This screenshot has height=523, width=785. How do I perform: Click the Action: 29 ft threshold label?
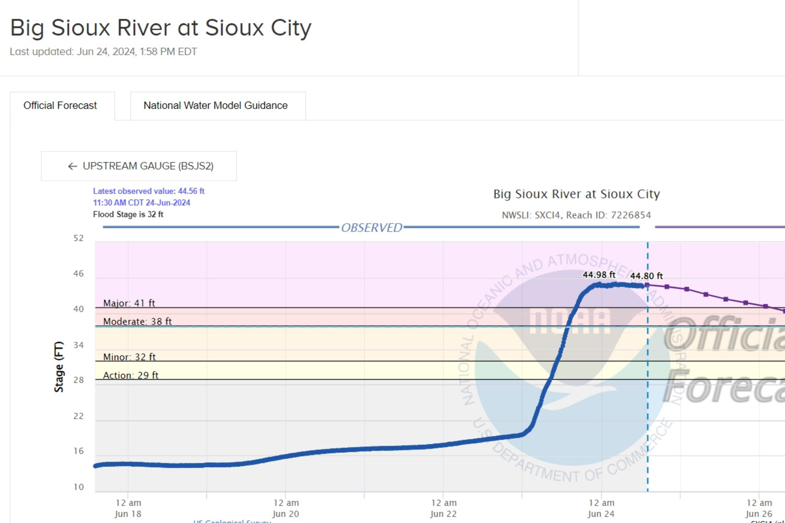[131, 375]
